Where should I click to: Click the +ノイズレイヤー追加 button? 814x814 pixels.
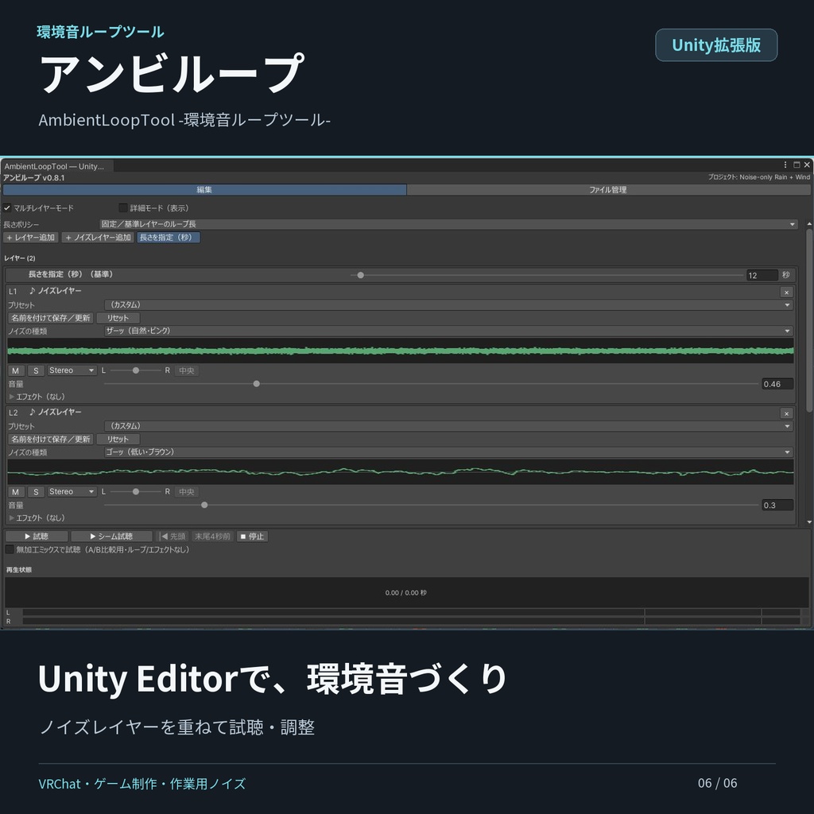(x=98, y=237)
